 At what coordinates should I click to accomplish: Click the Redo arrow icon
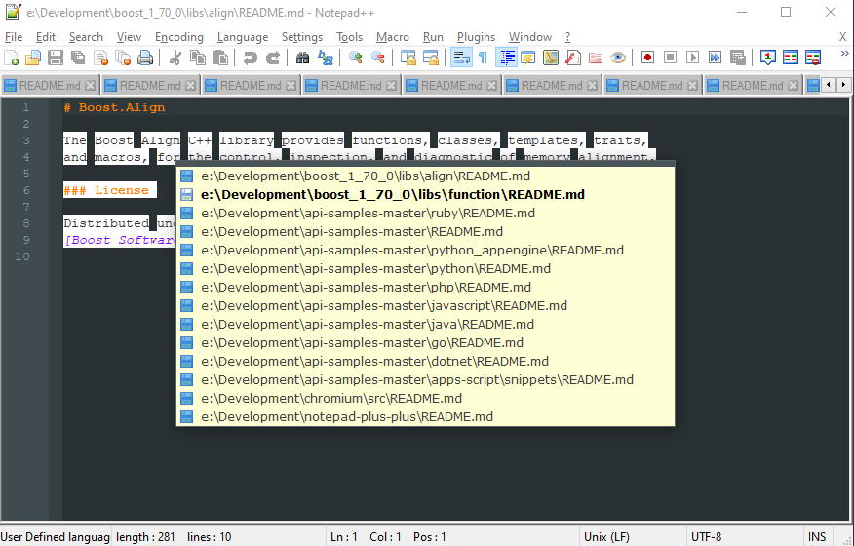(272, 58)
